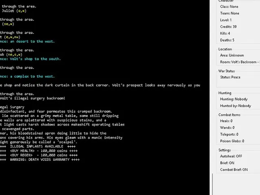
Task: Click the Heals: 0 combat item
Action: pos(226,121)
